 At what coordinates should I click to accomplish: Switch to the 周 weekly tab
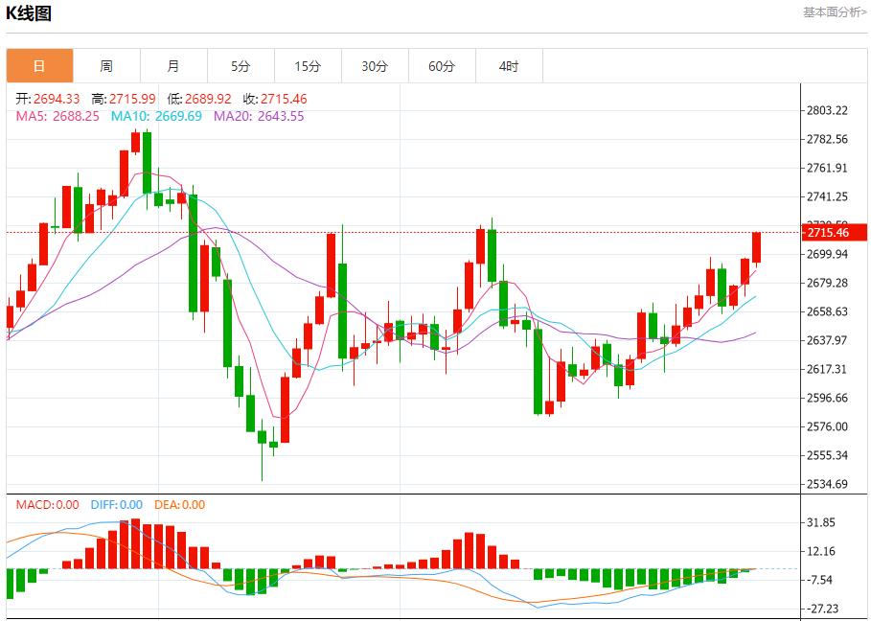click(x=106, y=66)
